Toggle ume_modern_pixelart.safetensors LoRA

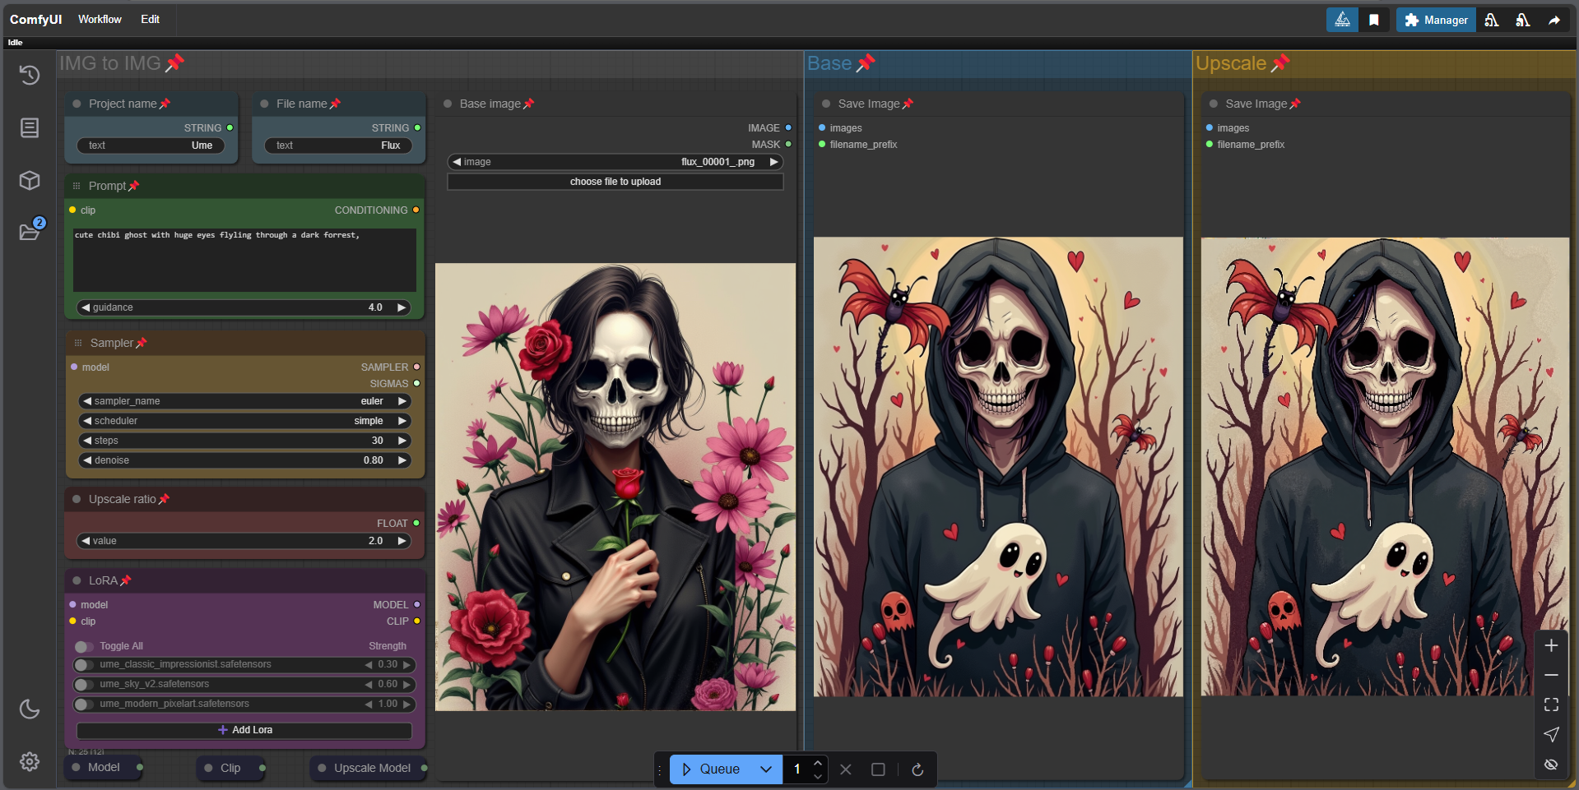pos(83,704)
